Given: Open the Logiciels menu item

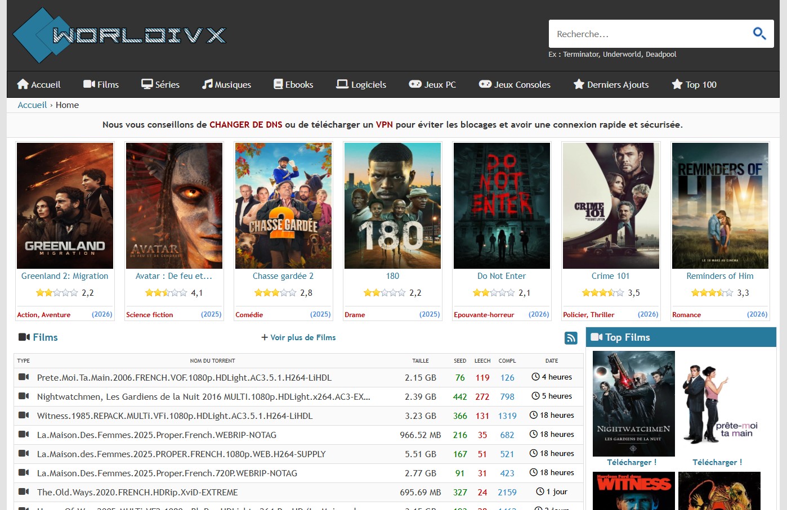Looking at the screenshot, I should tap(361, 84).
